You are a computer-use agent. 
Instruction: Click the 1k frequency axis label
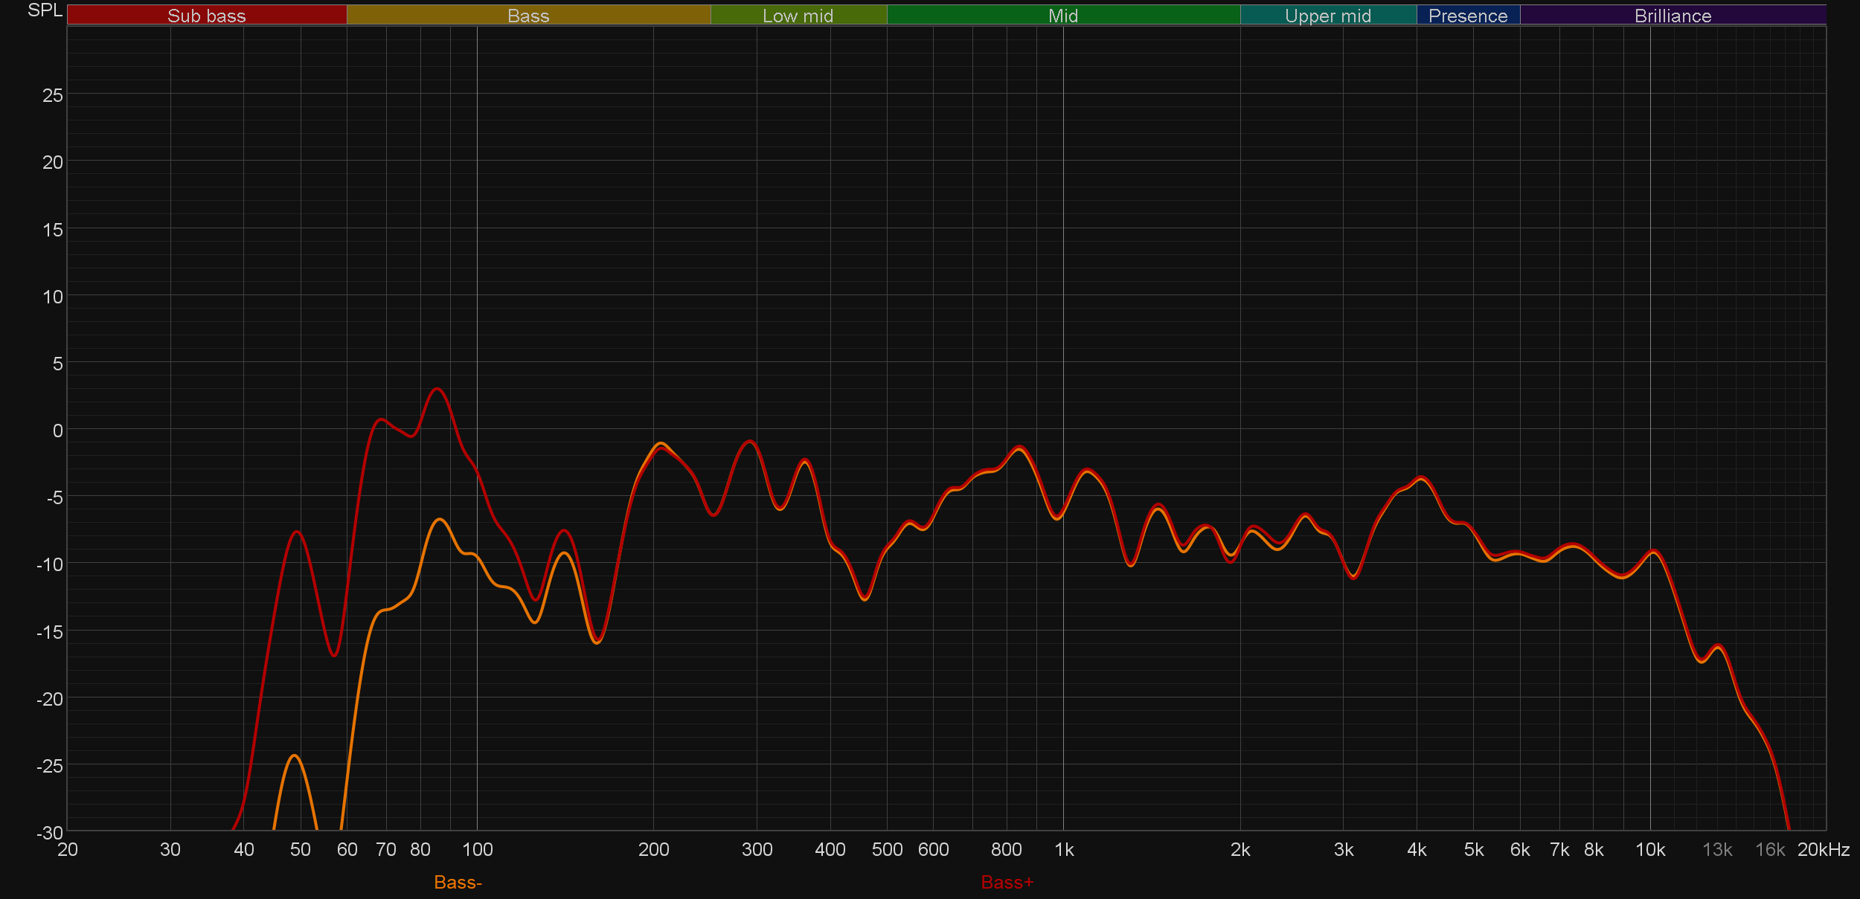point(1064,850)
